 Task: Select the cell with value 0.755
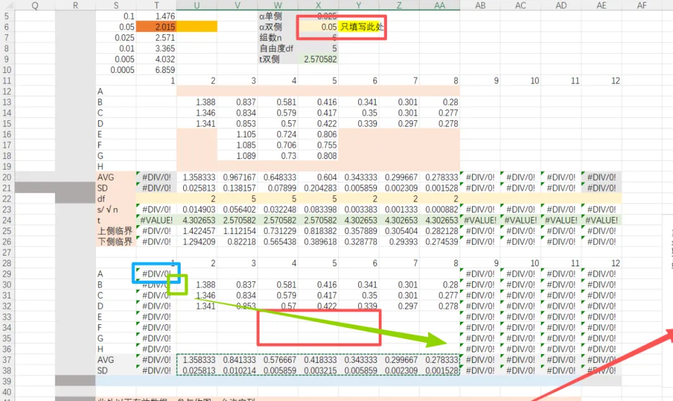click(318, 145)
